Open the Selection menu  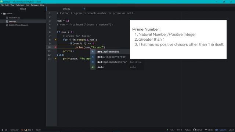click(x=20, y=5)
